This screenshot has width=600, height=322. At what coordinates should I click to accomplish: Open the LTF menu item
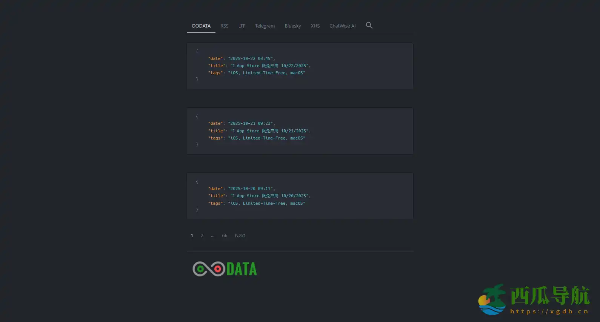(x=242, y=26)
